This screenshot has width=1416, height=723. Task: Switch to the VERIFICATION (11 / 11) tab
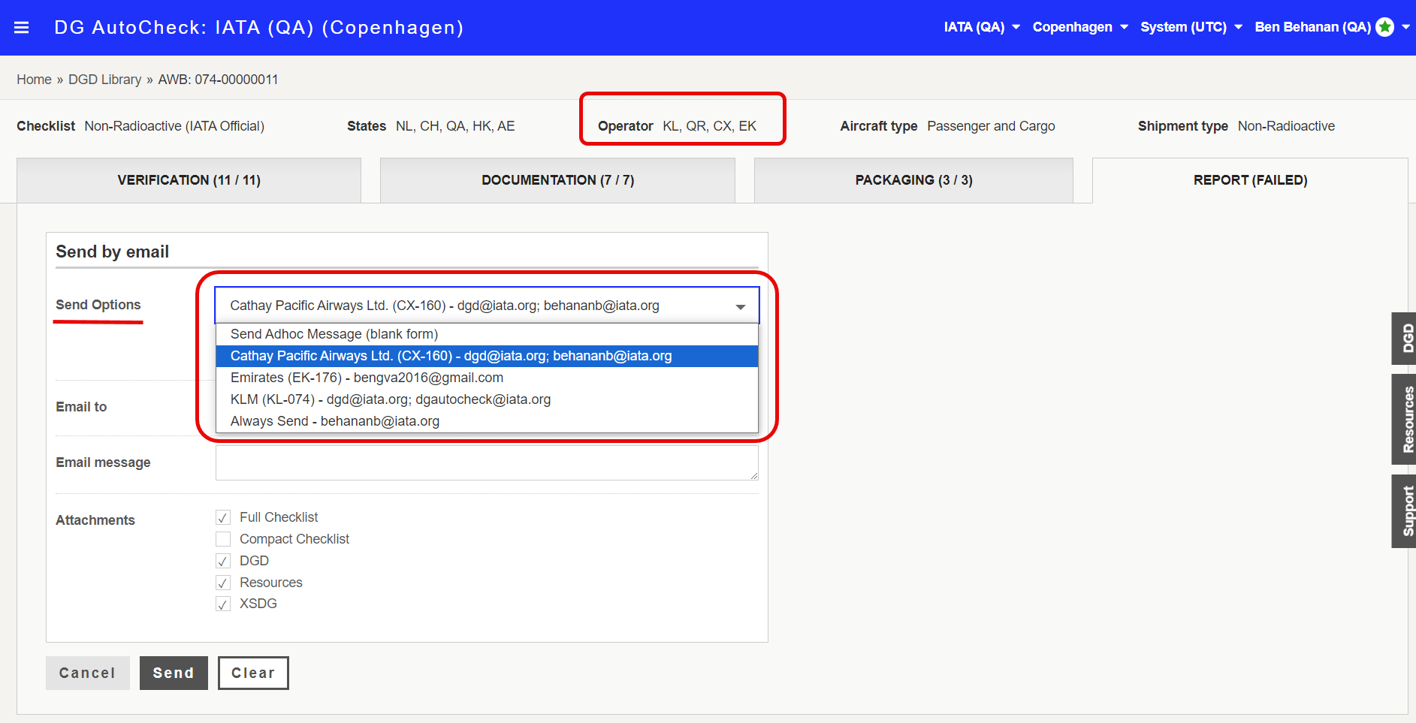point(189,180)
